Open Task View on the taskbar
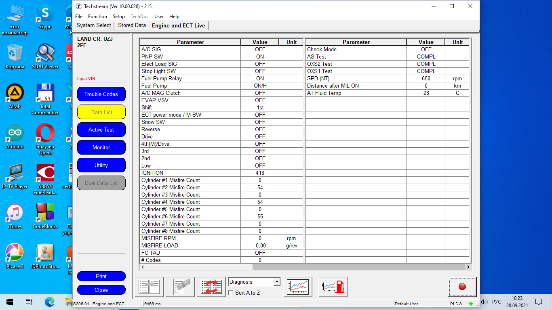Screen dimensions: 552x310 pos(29,302)
